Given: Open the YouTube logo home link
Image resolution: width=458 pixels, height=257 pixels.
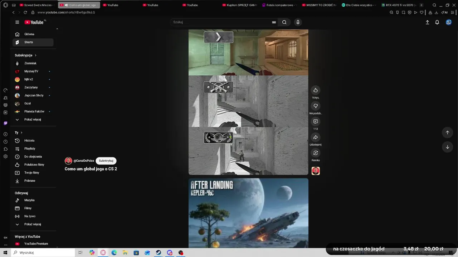Looking at the screenshot, I should click(35, 22).
